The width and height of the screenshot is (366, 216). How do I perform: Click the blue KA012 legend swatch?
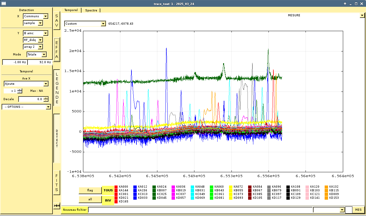[x=135, y=187]
